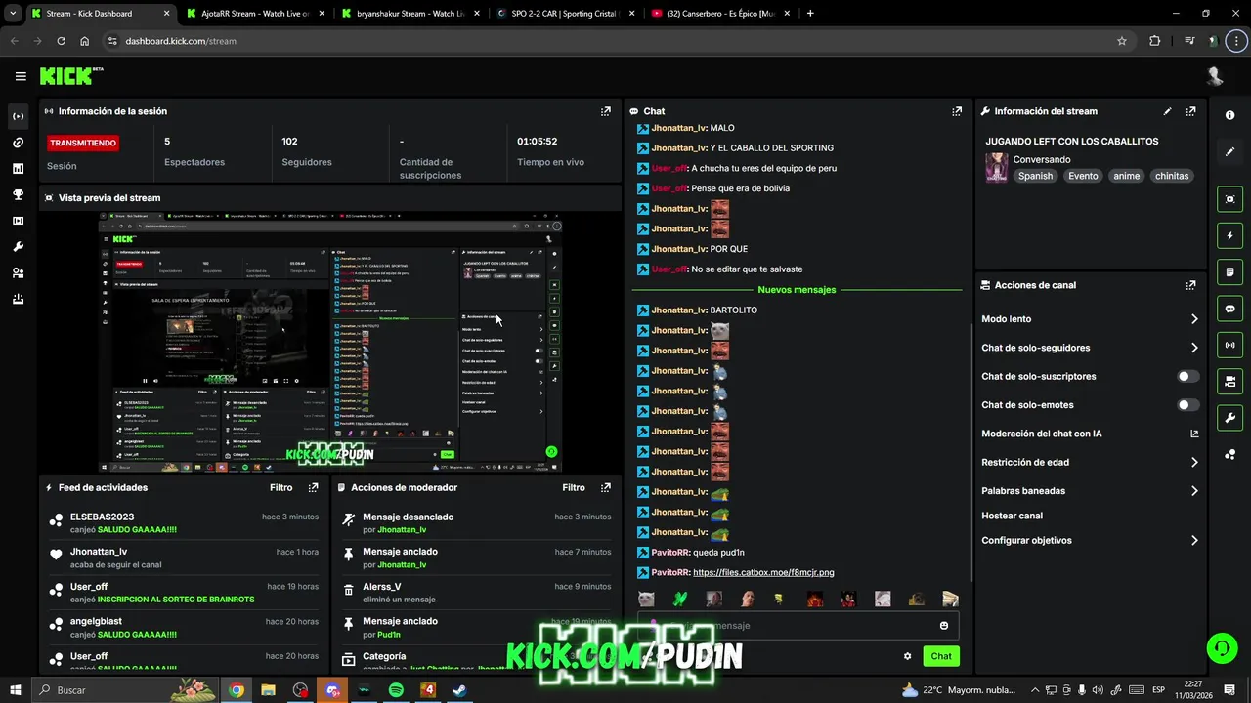Open File Explorer from the taskbar
1251x703 pixels.
click(x=268, y=690)
